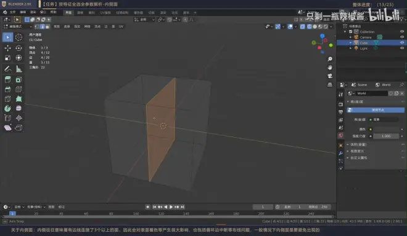The width and height of the screenshot is (407, 236).
Task: Open the Object properties tab
Action: [x=341, y=146]
